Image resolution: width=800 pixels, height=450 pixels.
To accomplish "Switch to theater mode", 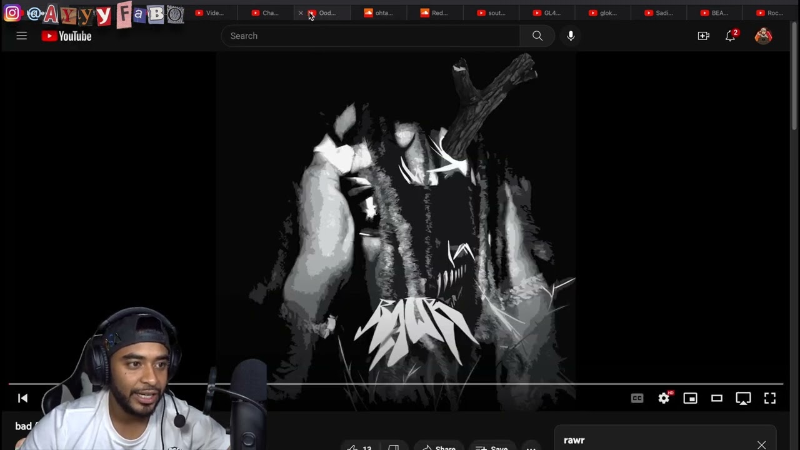I will 717,398.
